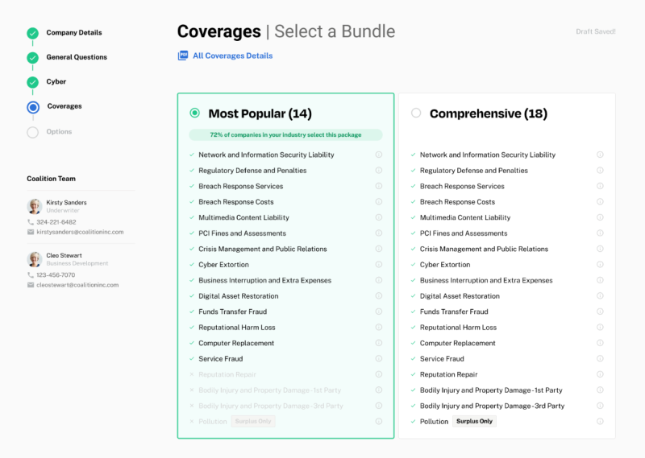Click phone icon beside Cleo Stewart's number
The image size is (645, 458).
31,274
